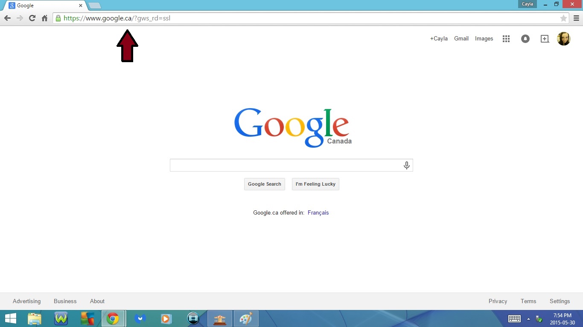Click the address bar URL
This screenshot has width=583, height=327.
(117, 18)
